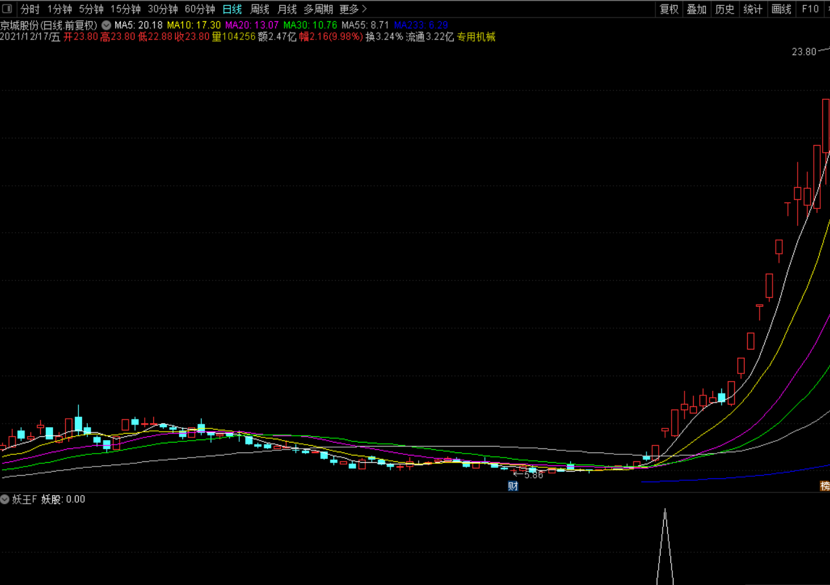
Task: Select the 15分钟 period tab
Action: (x=125, y=9)
